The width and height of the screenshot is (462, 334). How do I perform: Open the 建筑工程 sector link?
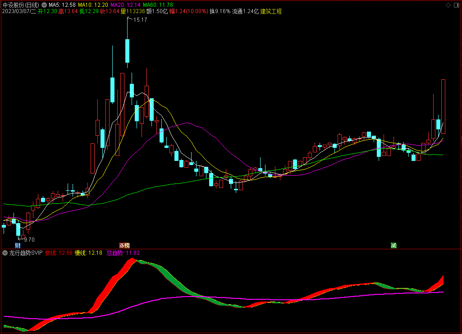[x=271, y=11]
